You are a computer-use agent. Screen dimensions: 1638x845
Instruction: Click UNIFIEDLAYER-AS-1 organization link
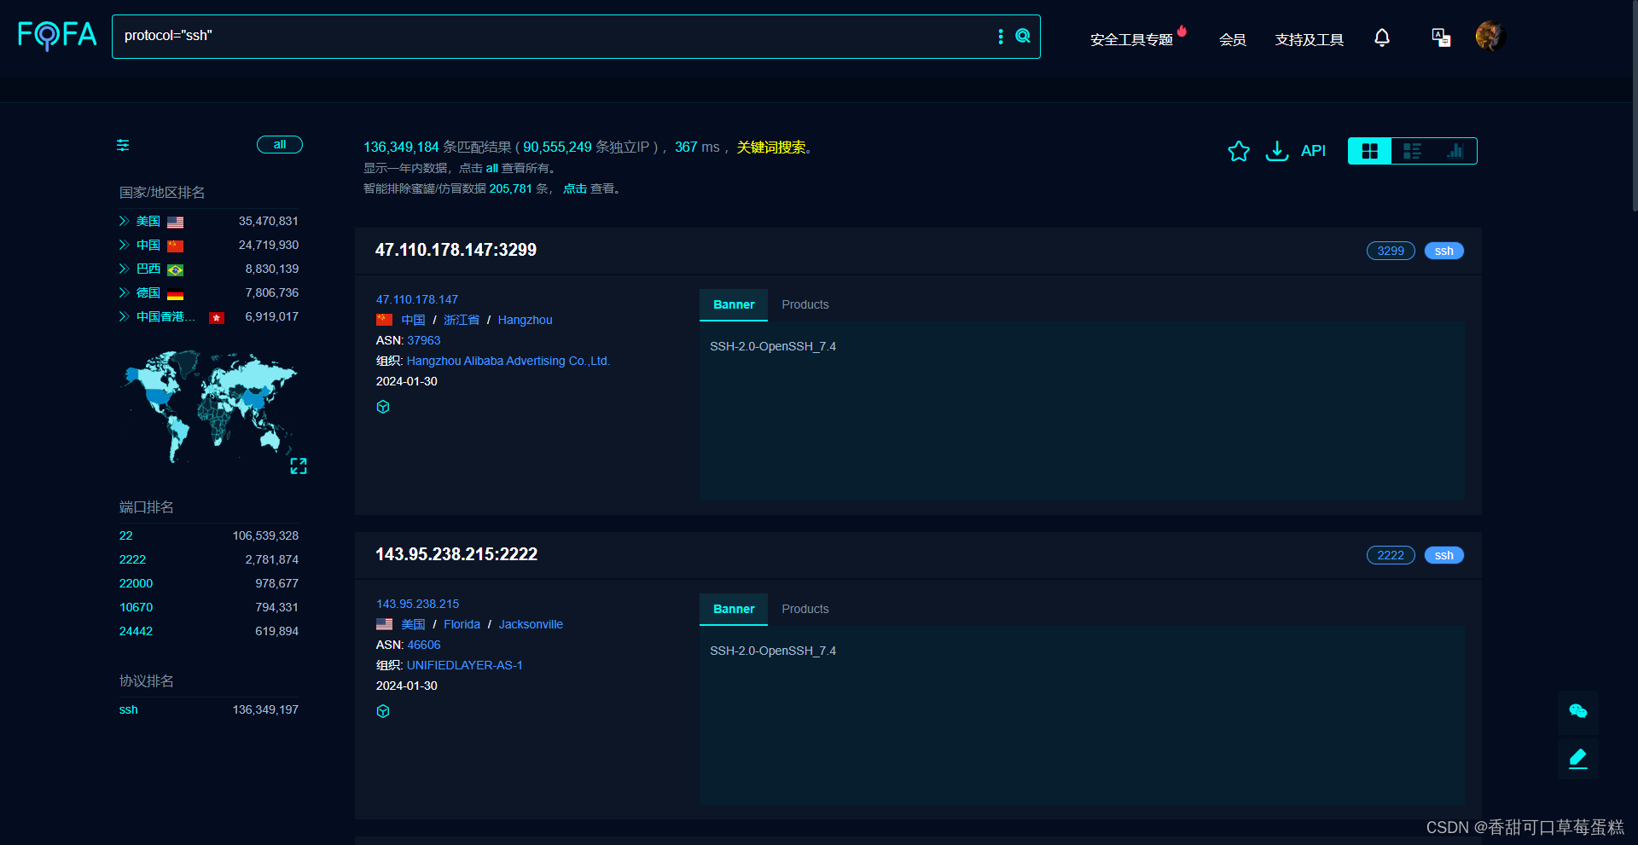464,665
